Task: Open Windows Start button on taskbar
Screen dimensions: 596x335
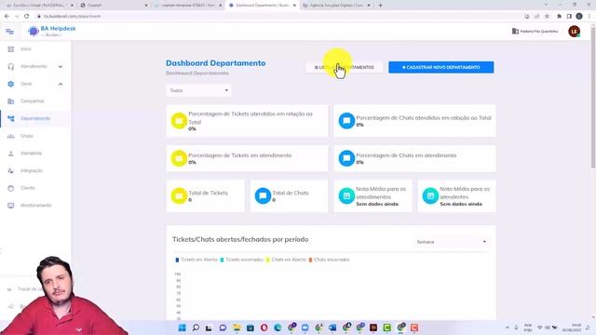Action: (x=183, y=328)
